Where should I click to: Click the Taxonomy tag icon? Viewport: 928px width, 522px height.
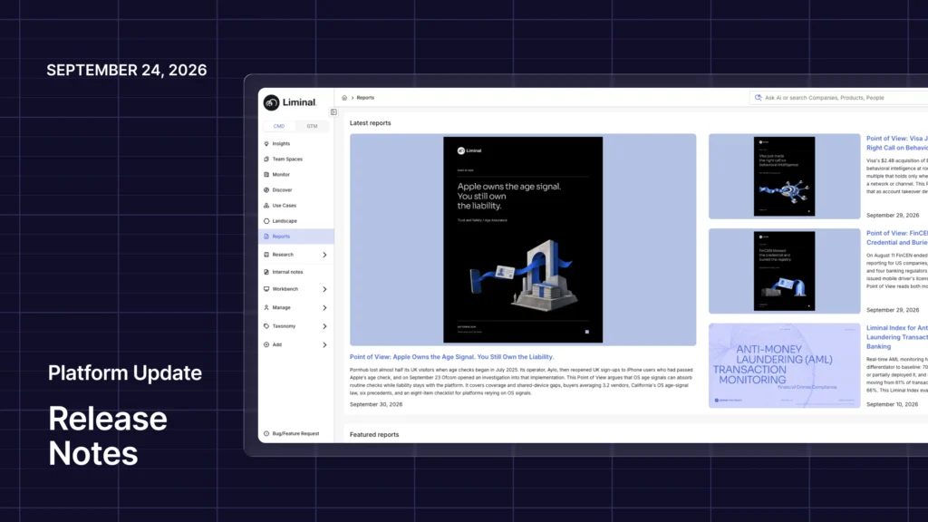266,326
